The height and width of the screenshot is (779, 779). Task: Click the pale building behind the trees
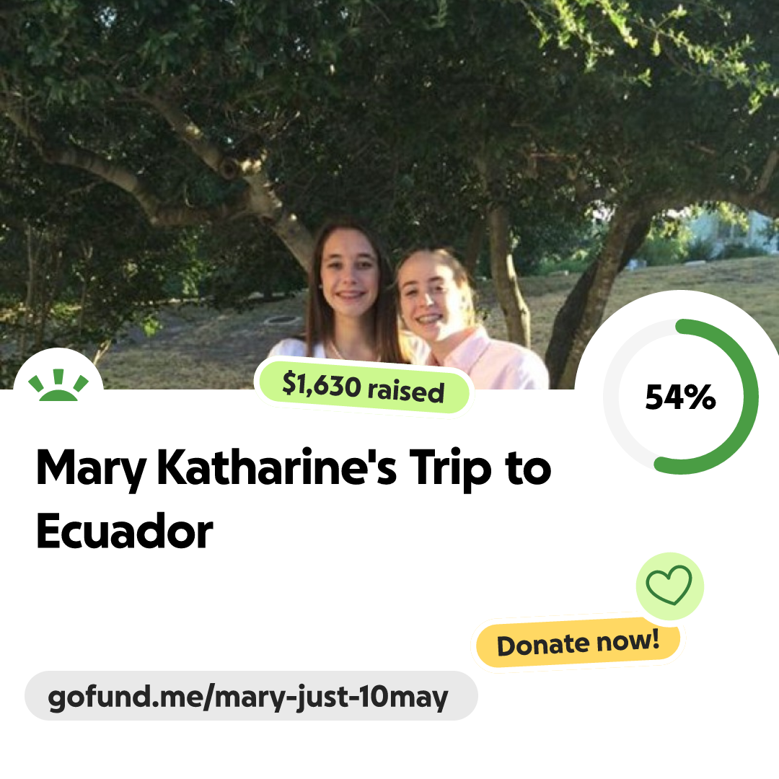tap(730, 231)
